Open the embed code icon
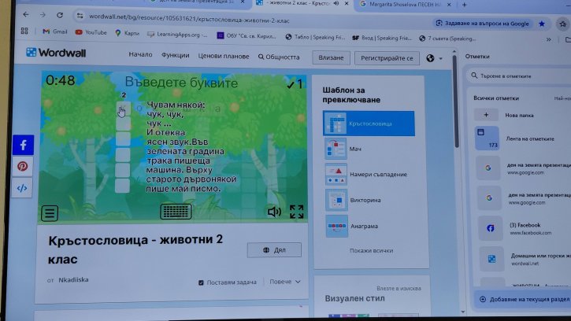The width and height of the screenshot is (571, 321). click(x=22, y=188)
